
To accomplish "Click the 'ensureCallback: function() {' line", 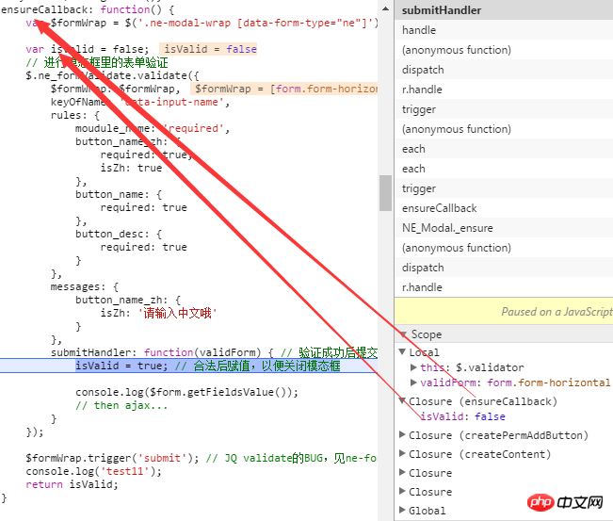I will pos(88,9).
